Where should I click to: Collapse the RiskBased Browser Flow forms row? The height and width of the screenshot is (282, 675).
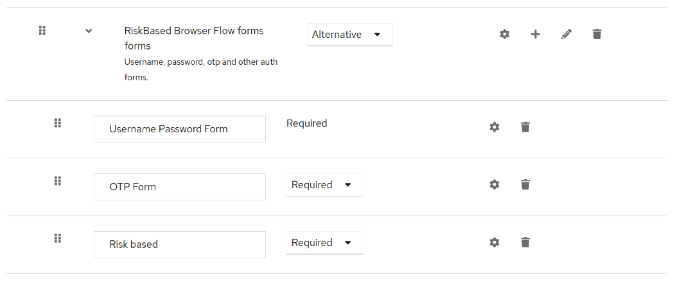pos(89,31)
